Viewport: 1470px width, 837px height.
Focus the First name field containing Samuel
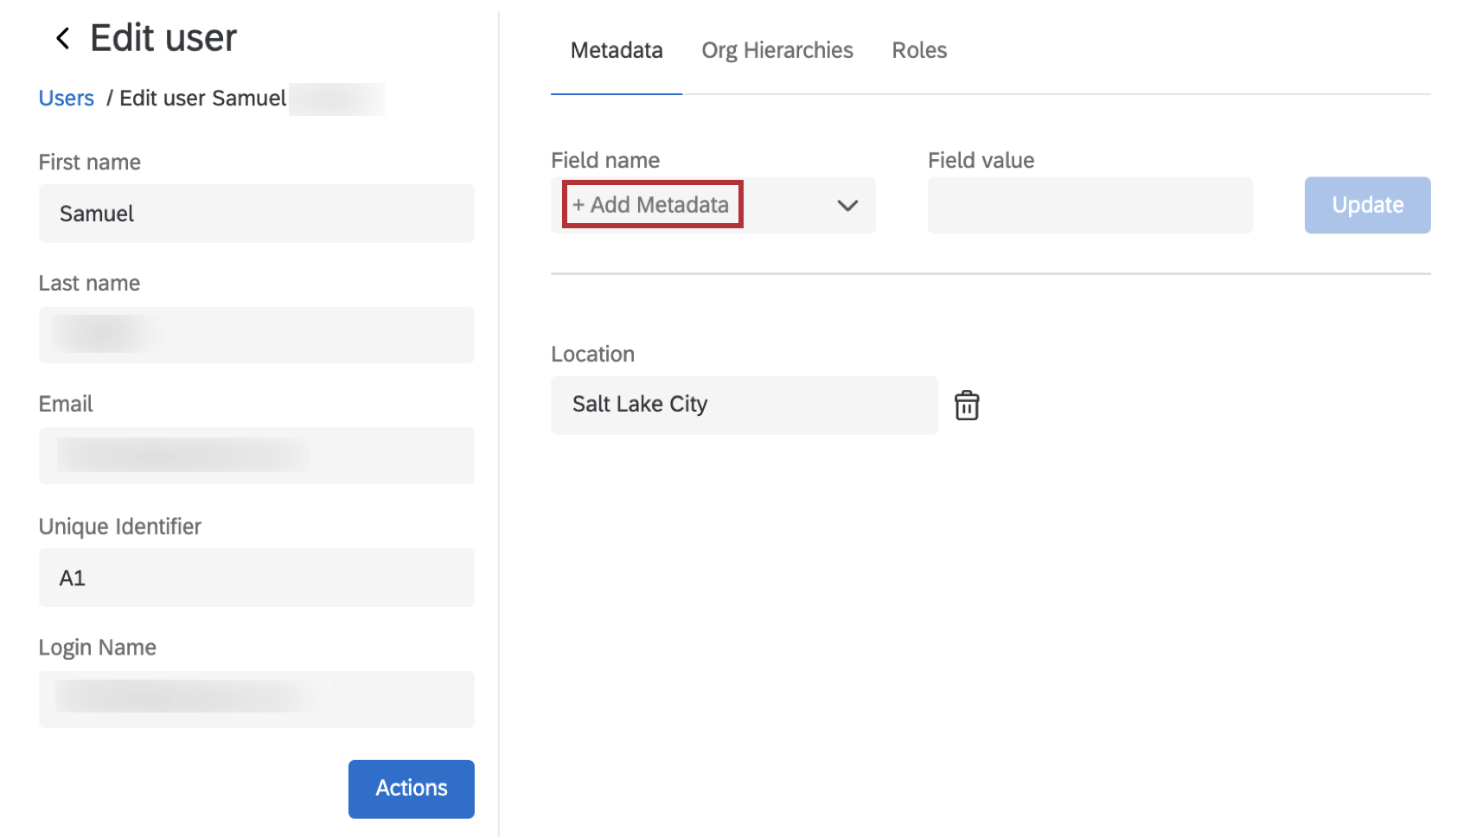(256, 214)
